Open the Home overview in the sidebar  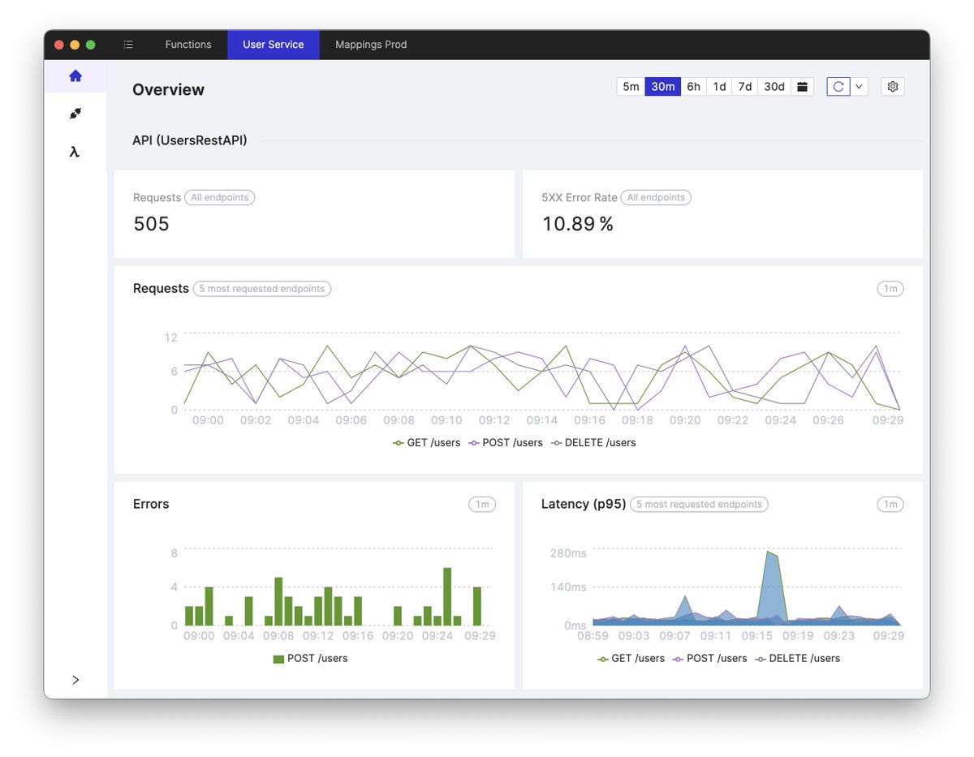75,75
